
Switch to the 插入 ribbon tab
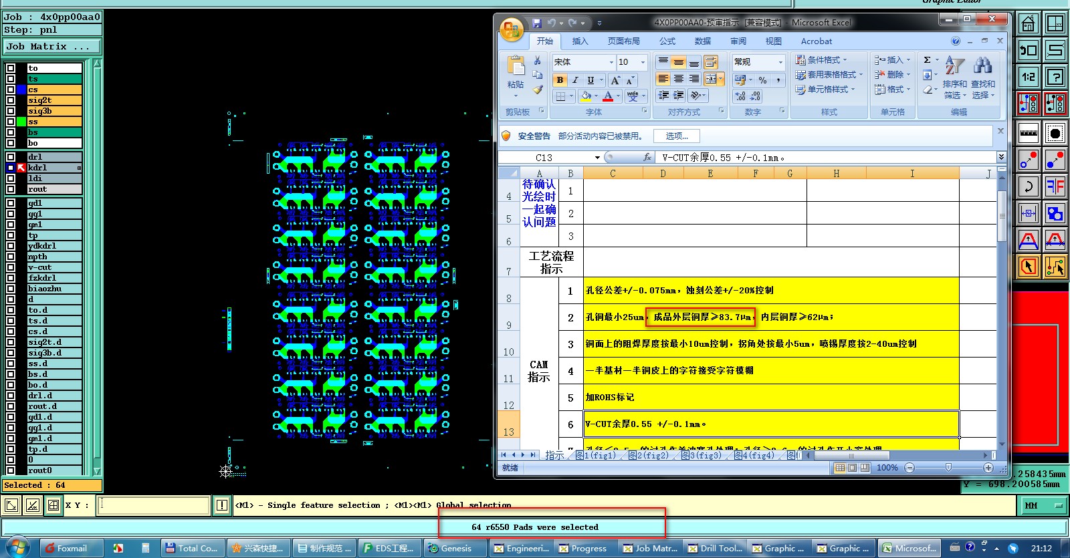coord(580,41)
